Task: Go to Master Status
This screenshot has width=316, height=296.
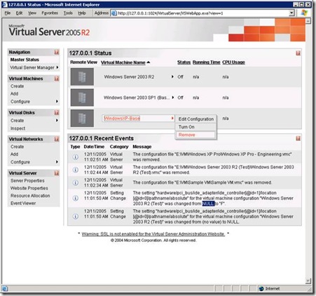Action: (25, 60)
